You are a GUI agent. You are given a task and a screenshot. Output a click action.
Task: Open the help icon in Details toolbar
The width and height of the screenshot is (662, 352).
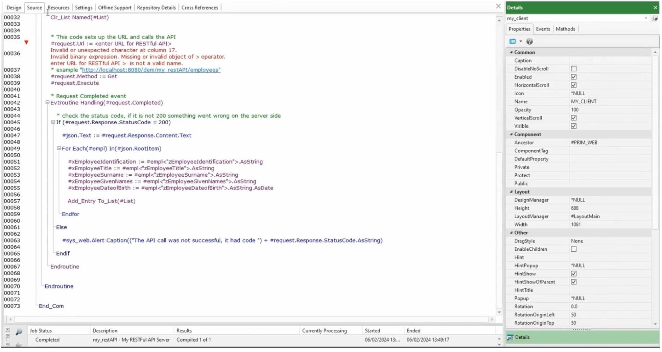tap(529, 41)
